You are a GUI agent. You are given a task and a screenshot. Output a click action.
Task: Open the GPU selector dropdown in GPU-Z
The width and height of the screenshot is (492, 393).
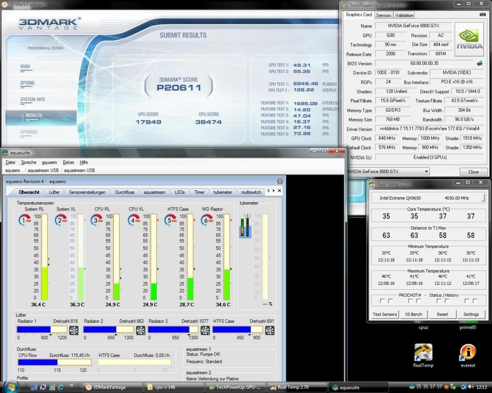tap(426, 171)
